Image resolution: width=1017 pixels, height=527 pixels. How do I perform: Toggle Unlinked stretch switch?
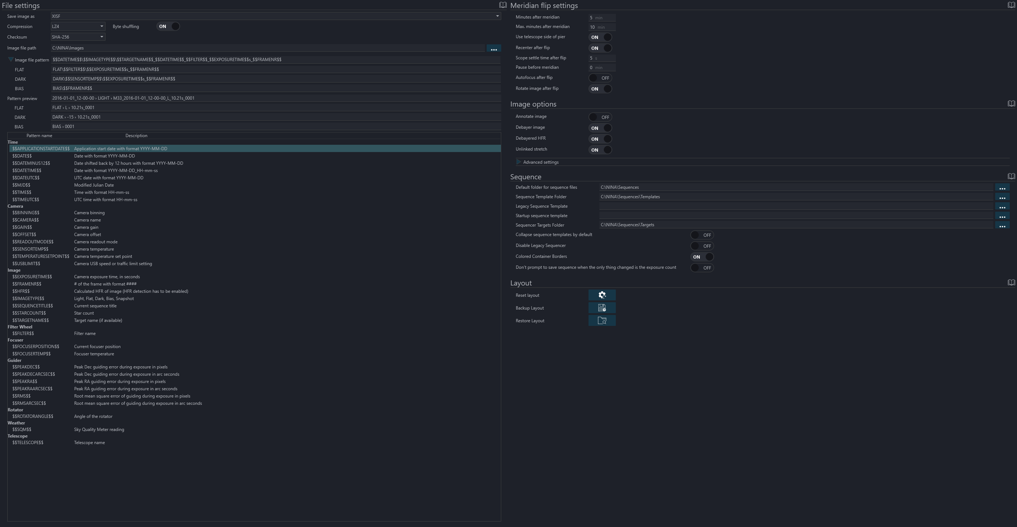pyautogui.click(x=600, y=150)
